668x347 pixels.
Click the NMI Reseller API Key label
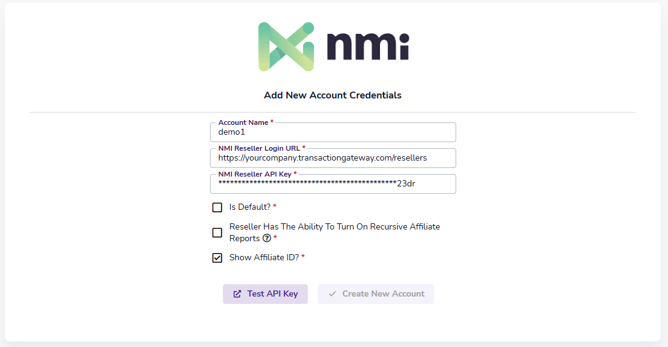coord(254,175)
